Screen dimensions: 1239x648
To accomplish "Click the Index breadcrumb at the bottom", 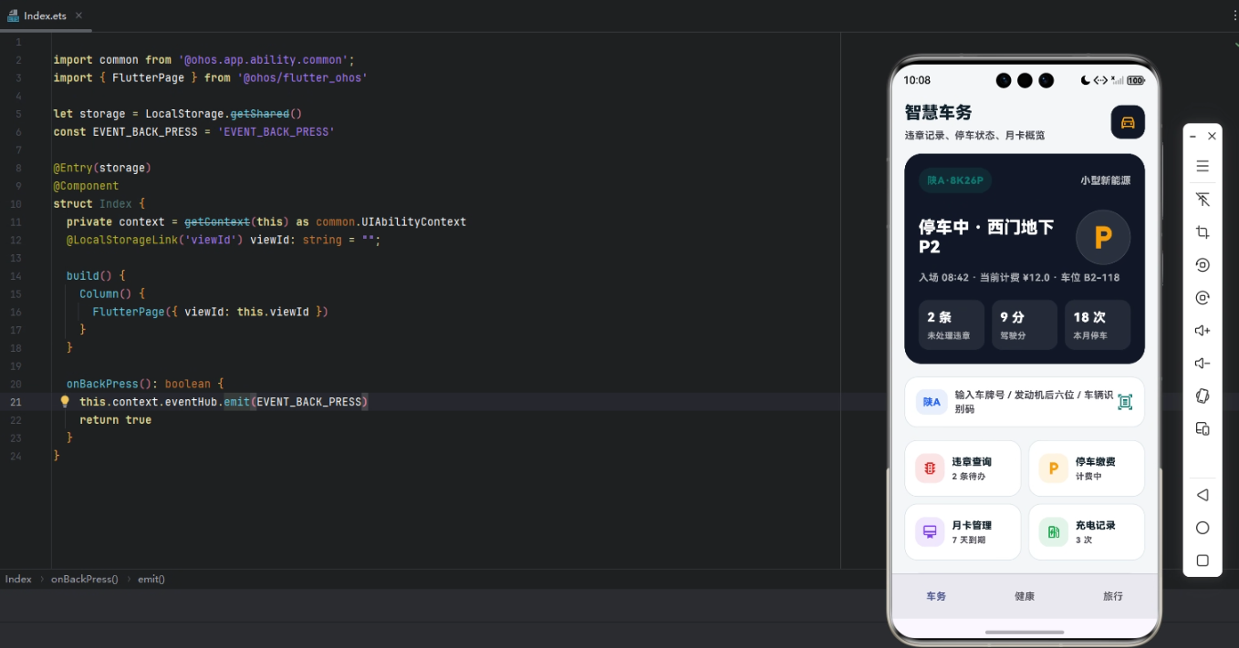I will tap(18, 579).
